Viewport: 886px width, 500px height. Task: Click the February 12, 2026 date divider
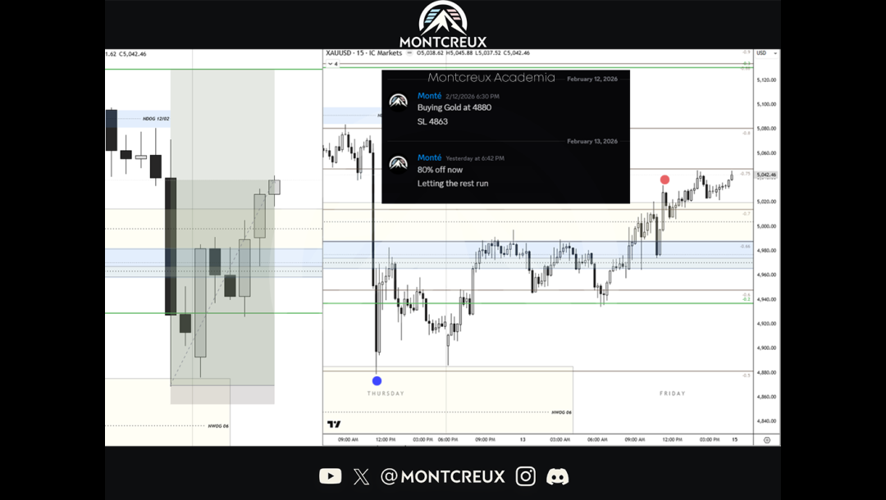(x=592, y=79)
